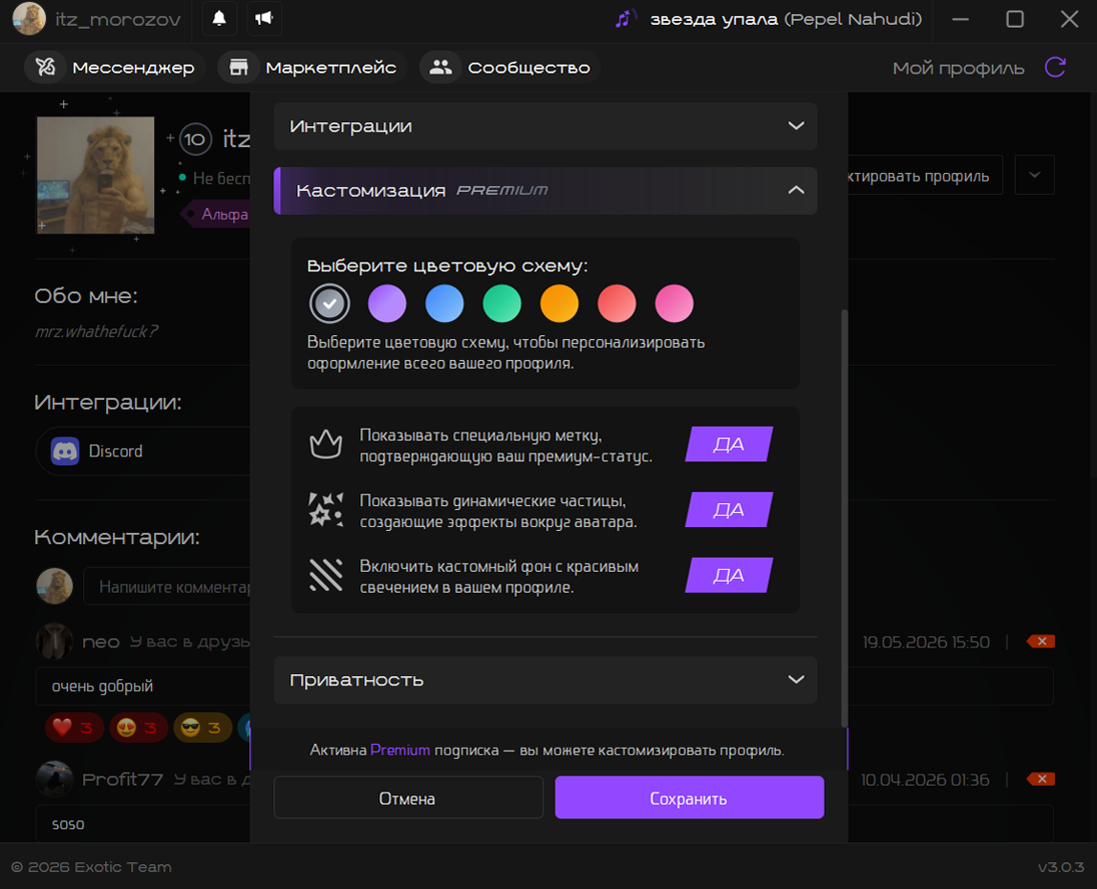The width and height of the screenshot is (1097, 889).
Task: Choose the green color scheme
Action: coord(502,304)
